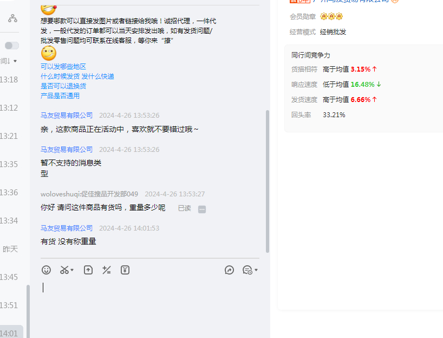This screenshot has width=443, height=338.
Task: Open the chat history clock icon
Action: point(247,270)
